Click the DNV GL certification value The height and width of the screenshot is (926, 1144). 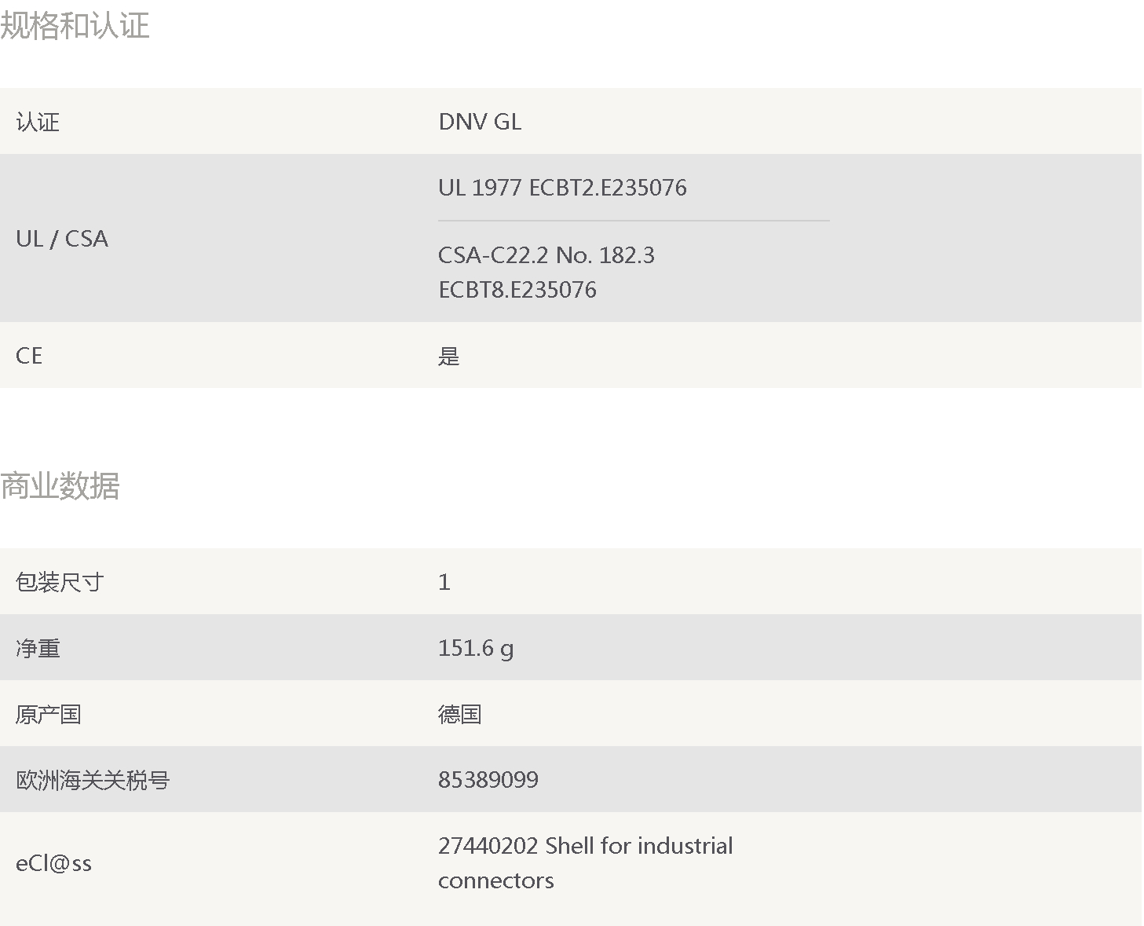coord(480,122)
